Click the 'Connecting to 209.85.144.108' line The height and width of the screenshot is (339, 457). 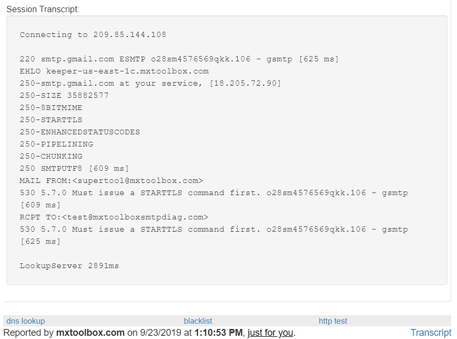pos(93,34)
